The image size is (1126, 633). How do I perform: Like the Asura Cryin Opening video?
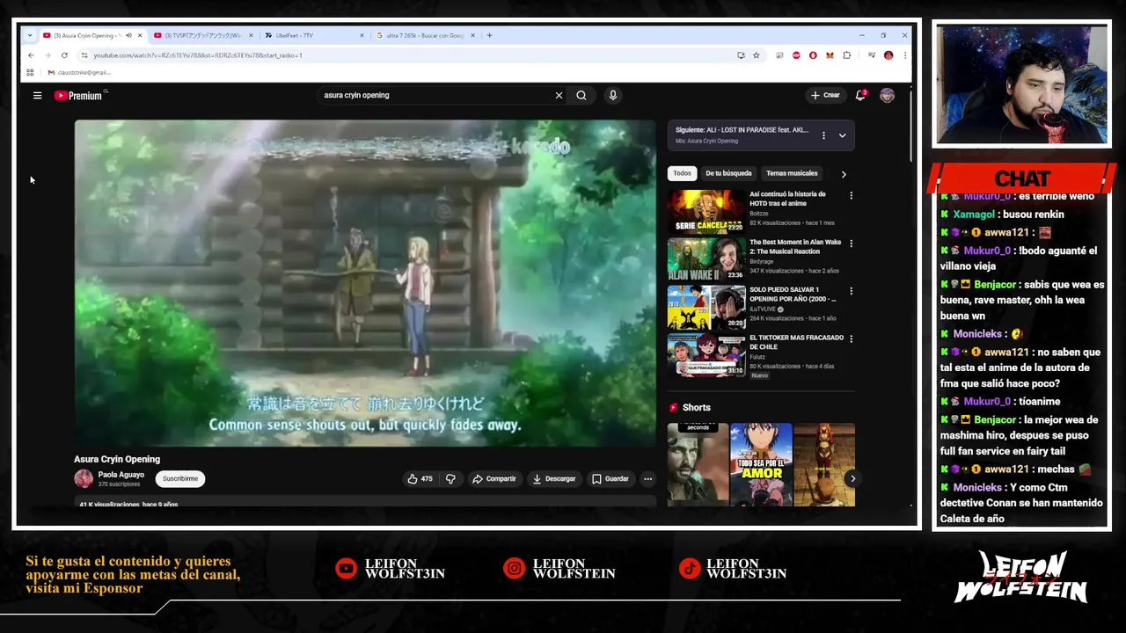click(x=420, y=478)
